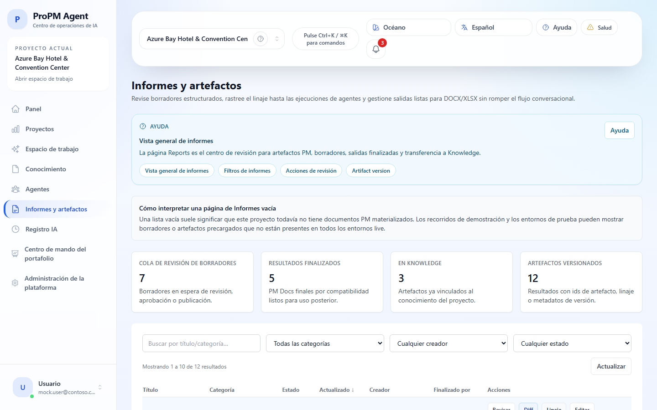
Task: Open the Cualquier creador dropdown
Action: click(448, 343)
